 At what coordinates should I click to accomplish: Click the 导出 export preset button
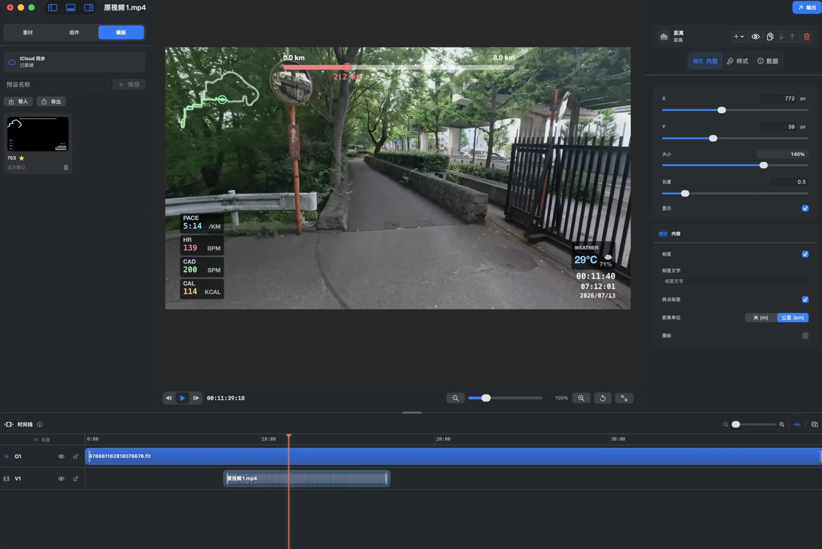[x=51, y=101]
